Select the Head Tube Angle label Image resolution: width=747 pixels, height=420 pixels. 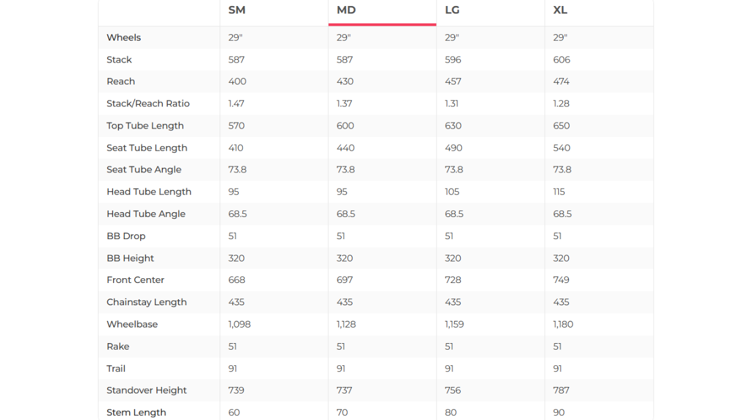(146, 214)
